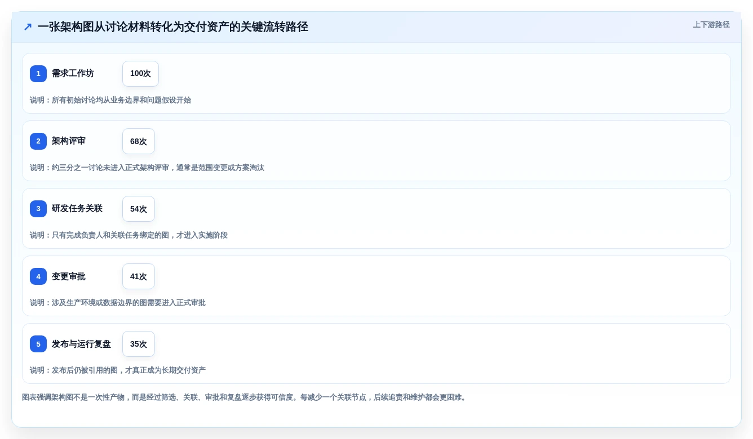Click the 需求工作坊 step title

73,74
